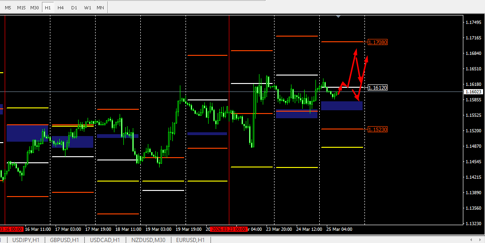Switch chart to M15 timeframe
Viewport: 485px width, 243px height.
[x=21, y=8]
